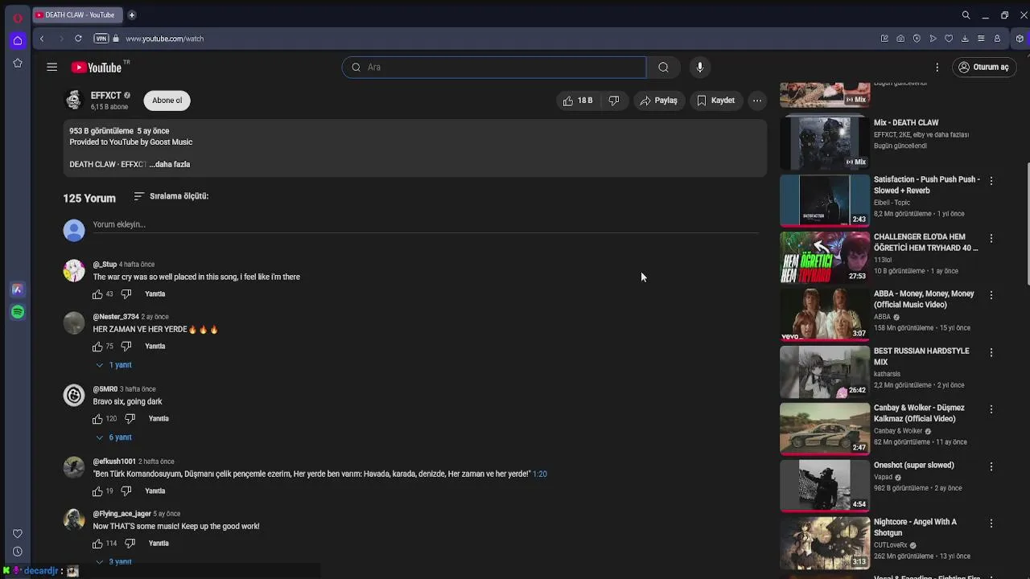Like the video with 18 B

point(577,101)
